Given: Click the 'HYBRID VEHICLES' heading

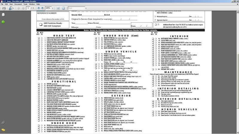Looking at the screenshot, I should coord(179,109).
